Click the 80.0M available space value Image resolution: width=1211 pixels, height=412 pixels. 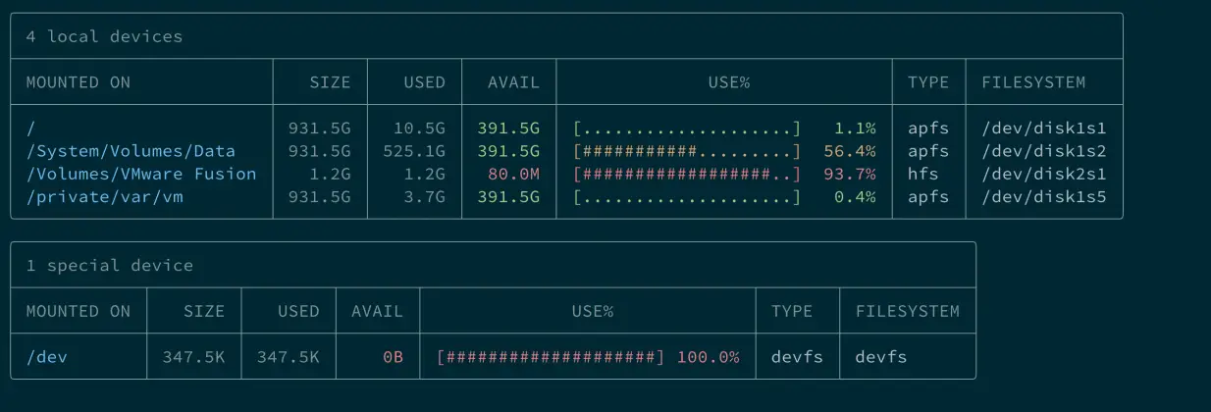click(513, 174)
